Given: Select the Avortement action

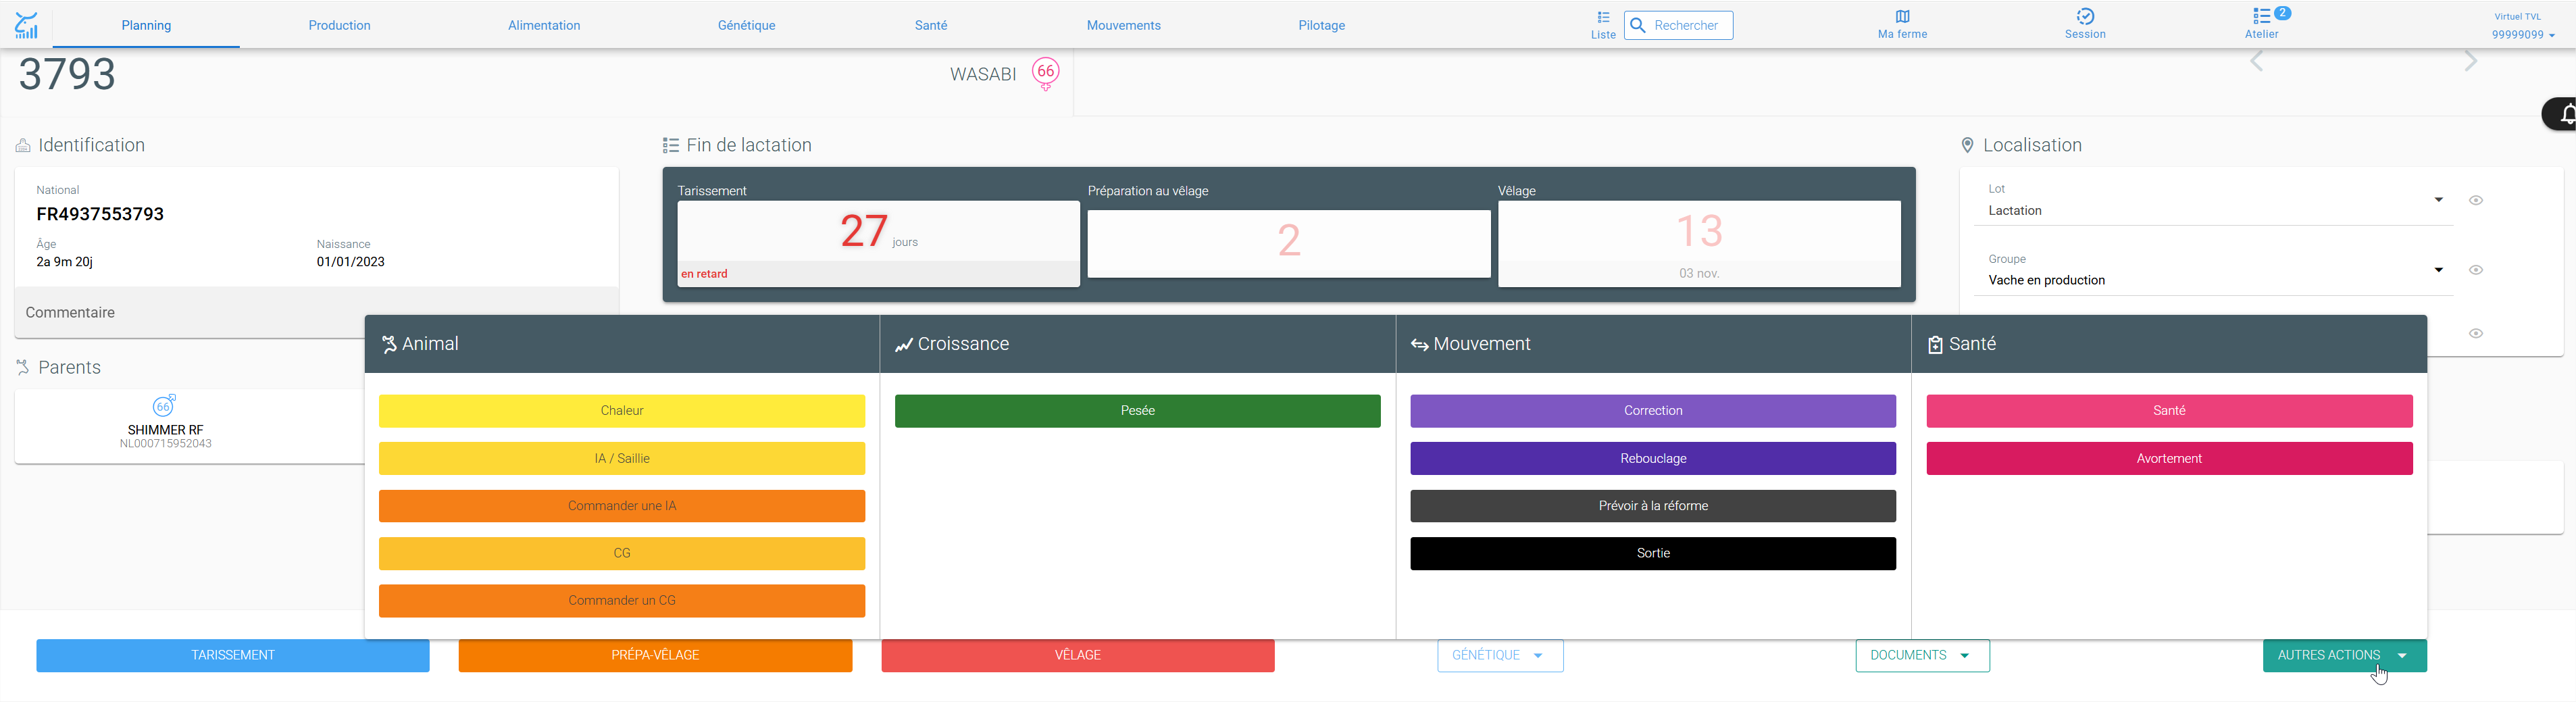Looking at the screenshot, I should pos(2169,459).
